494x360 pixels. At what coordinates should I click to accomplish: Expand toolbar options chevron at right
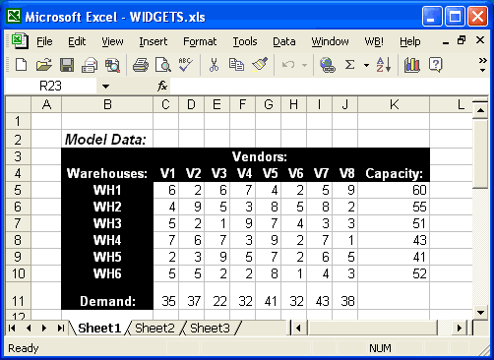pos(482,65)
